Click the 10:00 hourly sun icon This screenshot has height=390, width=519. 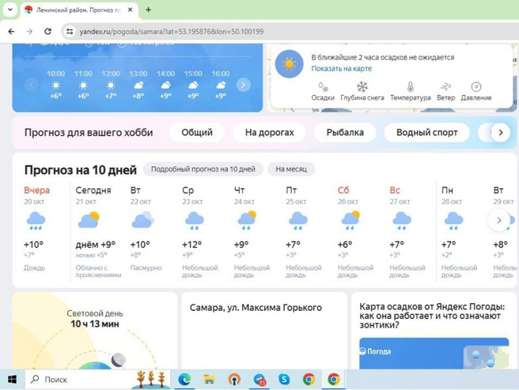[55, 85]
